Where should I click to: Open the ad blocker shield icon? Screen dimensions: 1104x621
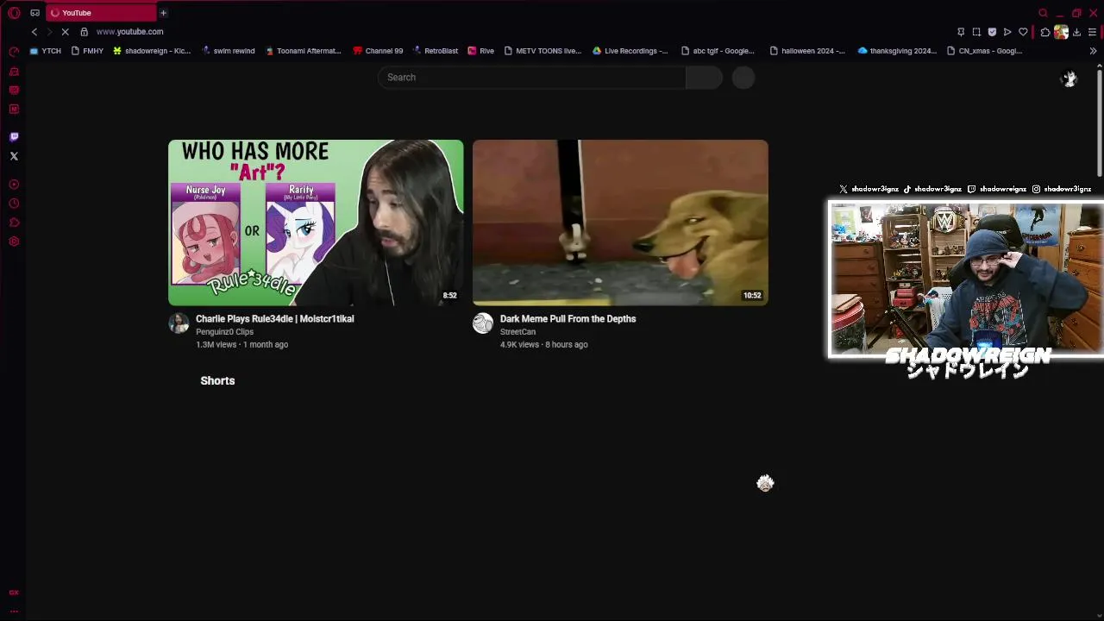coord(992,32)
